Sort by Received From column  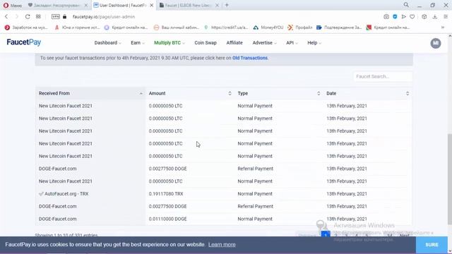(x=90, y=93)
